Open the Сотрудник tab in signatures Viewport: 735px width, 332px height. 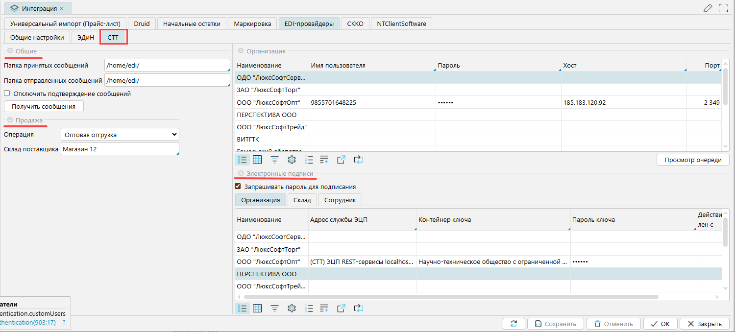point(340,200)
